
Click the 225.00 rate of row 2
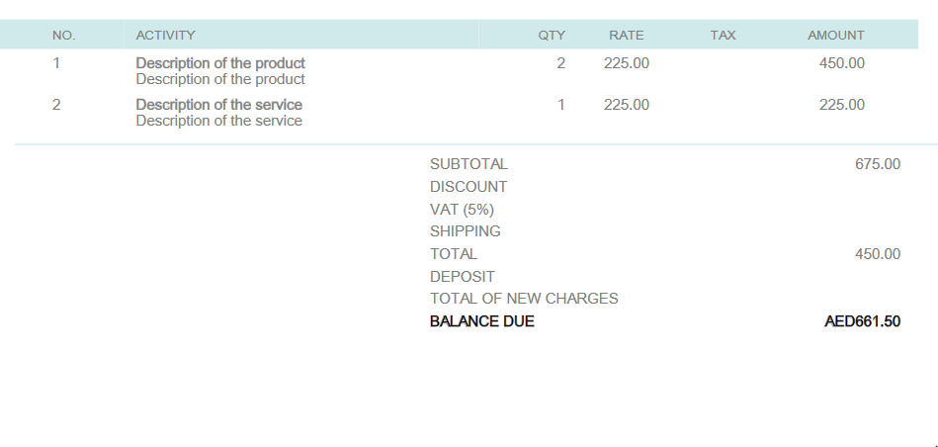point(627,105)
